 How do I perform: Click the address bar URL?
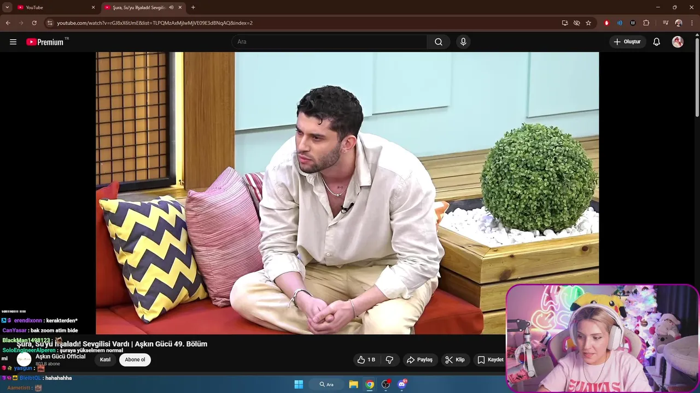coord(155,23)
